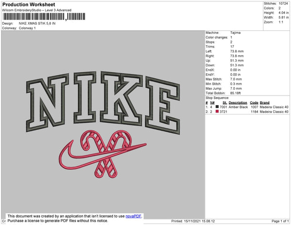Click the NIKE lettering embroidery preview
Viewport: 291px width, 225px height.
pyautogui.click(x=103, y=102)
